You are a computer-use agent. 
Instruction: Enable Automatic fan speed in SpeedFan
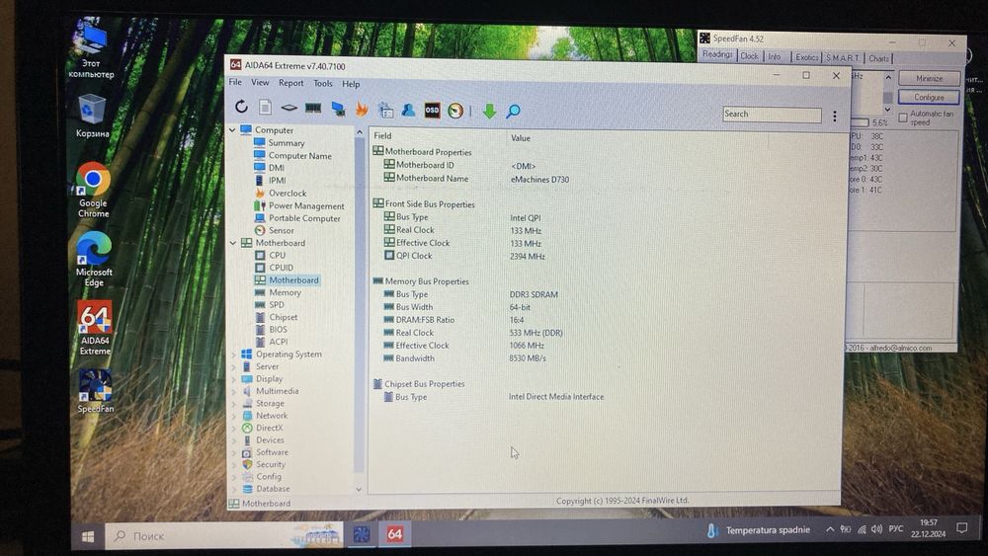[903, 118]
